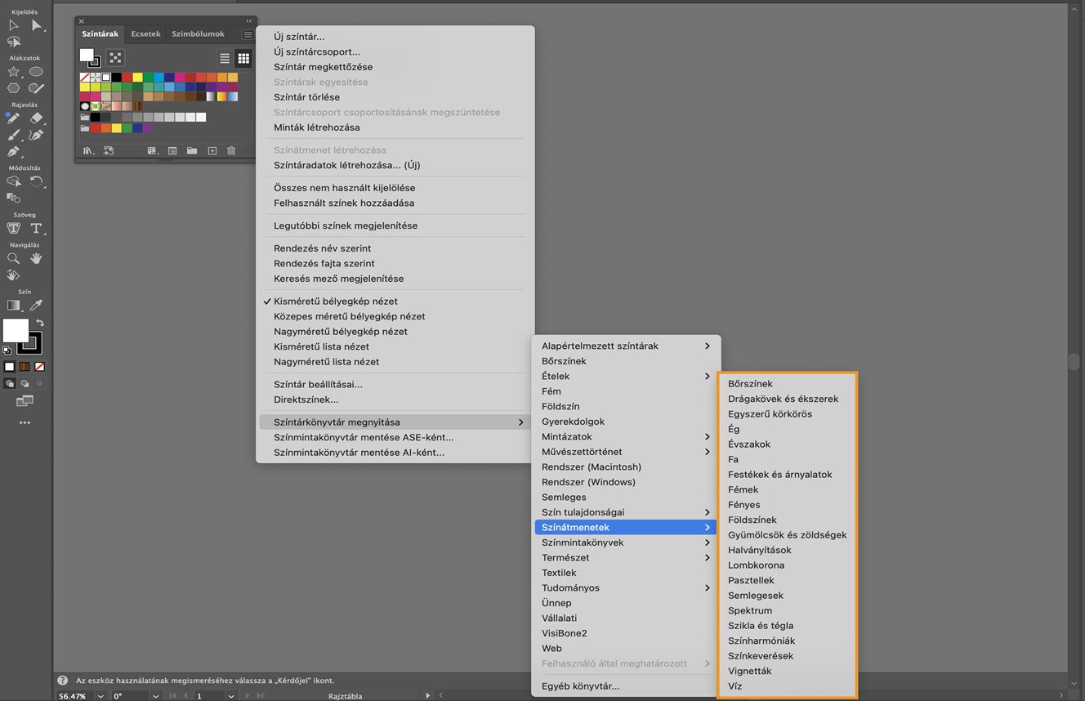Enable Draw Normal mode
The image size is (1085, 701).
pyautogui.click(x=10, y=382)
